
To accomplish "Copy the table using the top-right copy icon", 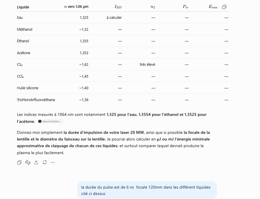I will tap(224, 7).
